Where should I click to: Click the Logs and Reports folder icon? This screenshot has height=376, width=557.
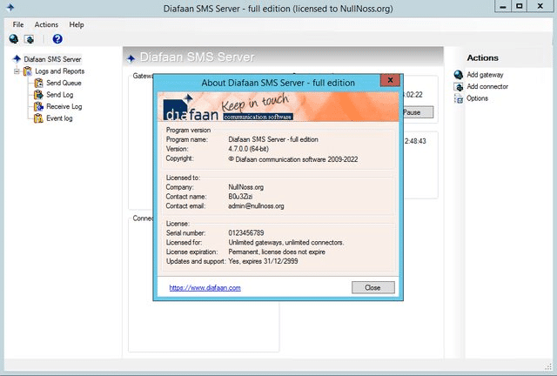(x=27, y=71)
